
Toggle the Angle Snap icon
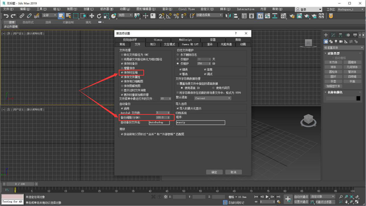coord(169,16)
